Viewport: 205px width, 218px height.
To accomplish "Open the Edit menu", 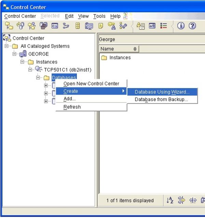I will pyautogui.click(x=69, y=16).
